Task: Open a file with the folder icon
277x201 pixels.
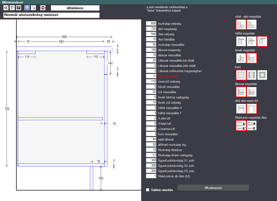Action: (x=12, y=8)
